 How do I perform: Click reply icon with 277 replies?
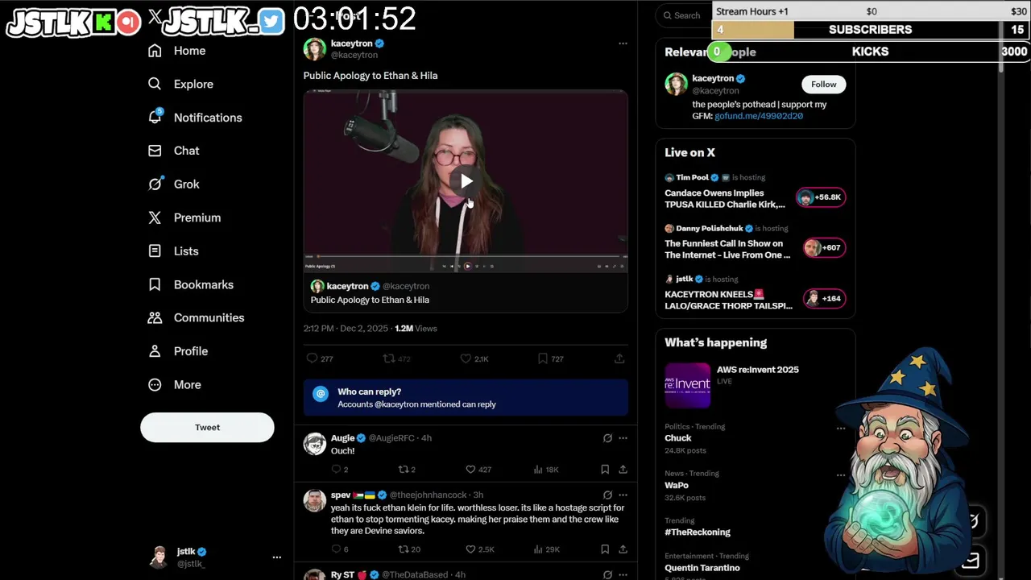320,358
